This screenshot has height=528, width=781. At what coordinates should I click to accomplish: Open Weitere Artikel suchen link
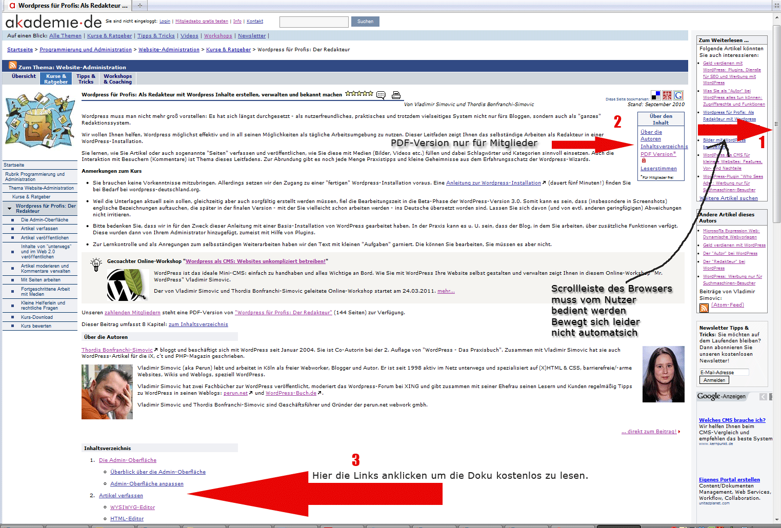(x=729, y=198)
